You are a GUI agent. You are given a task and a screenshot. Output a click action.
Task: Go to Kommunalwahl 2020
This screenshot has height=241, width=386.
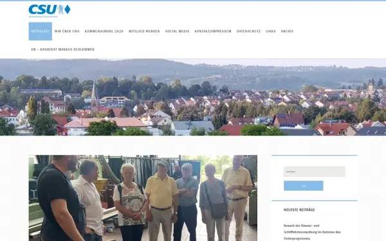click(x=104, y=31)
